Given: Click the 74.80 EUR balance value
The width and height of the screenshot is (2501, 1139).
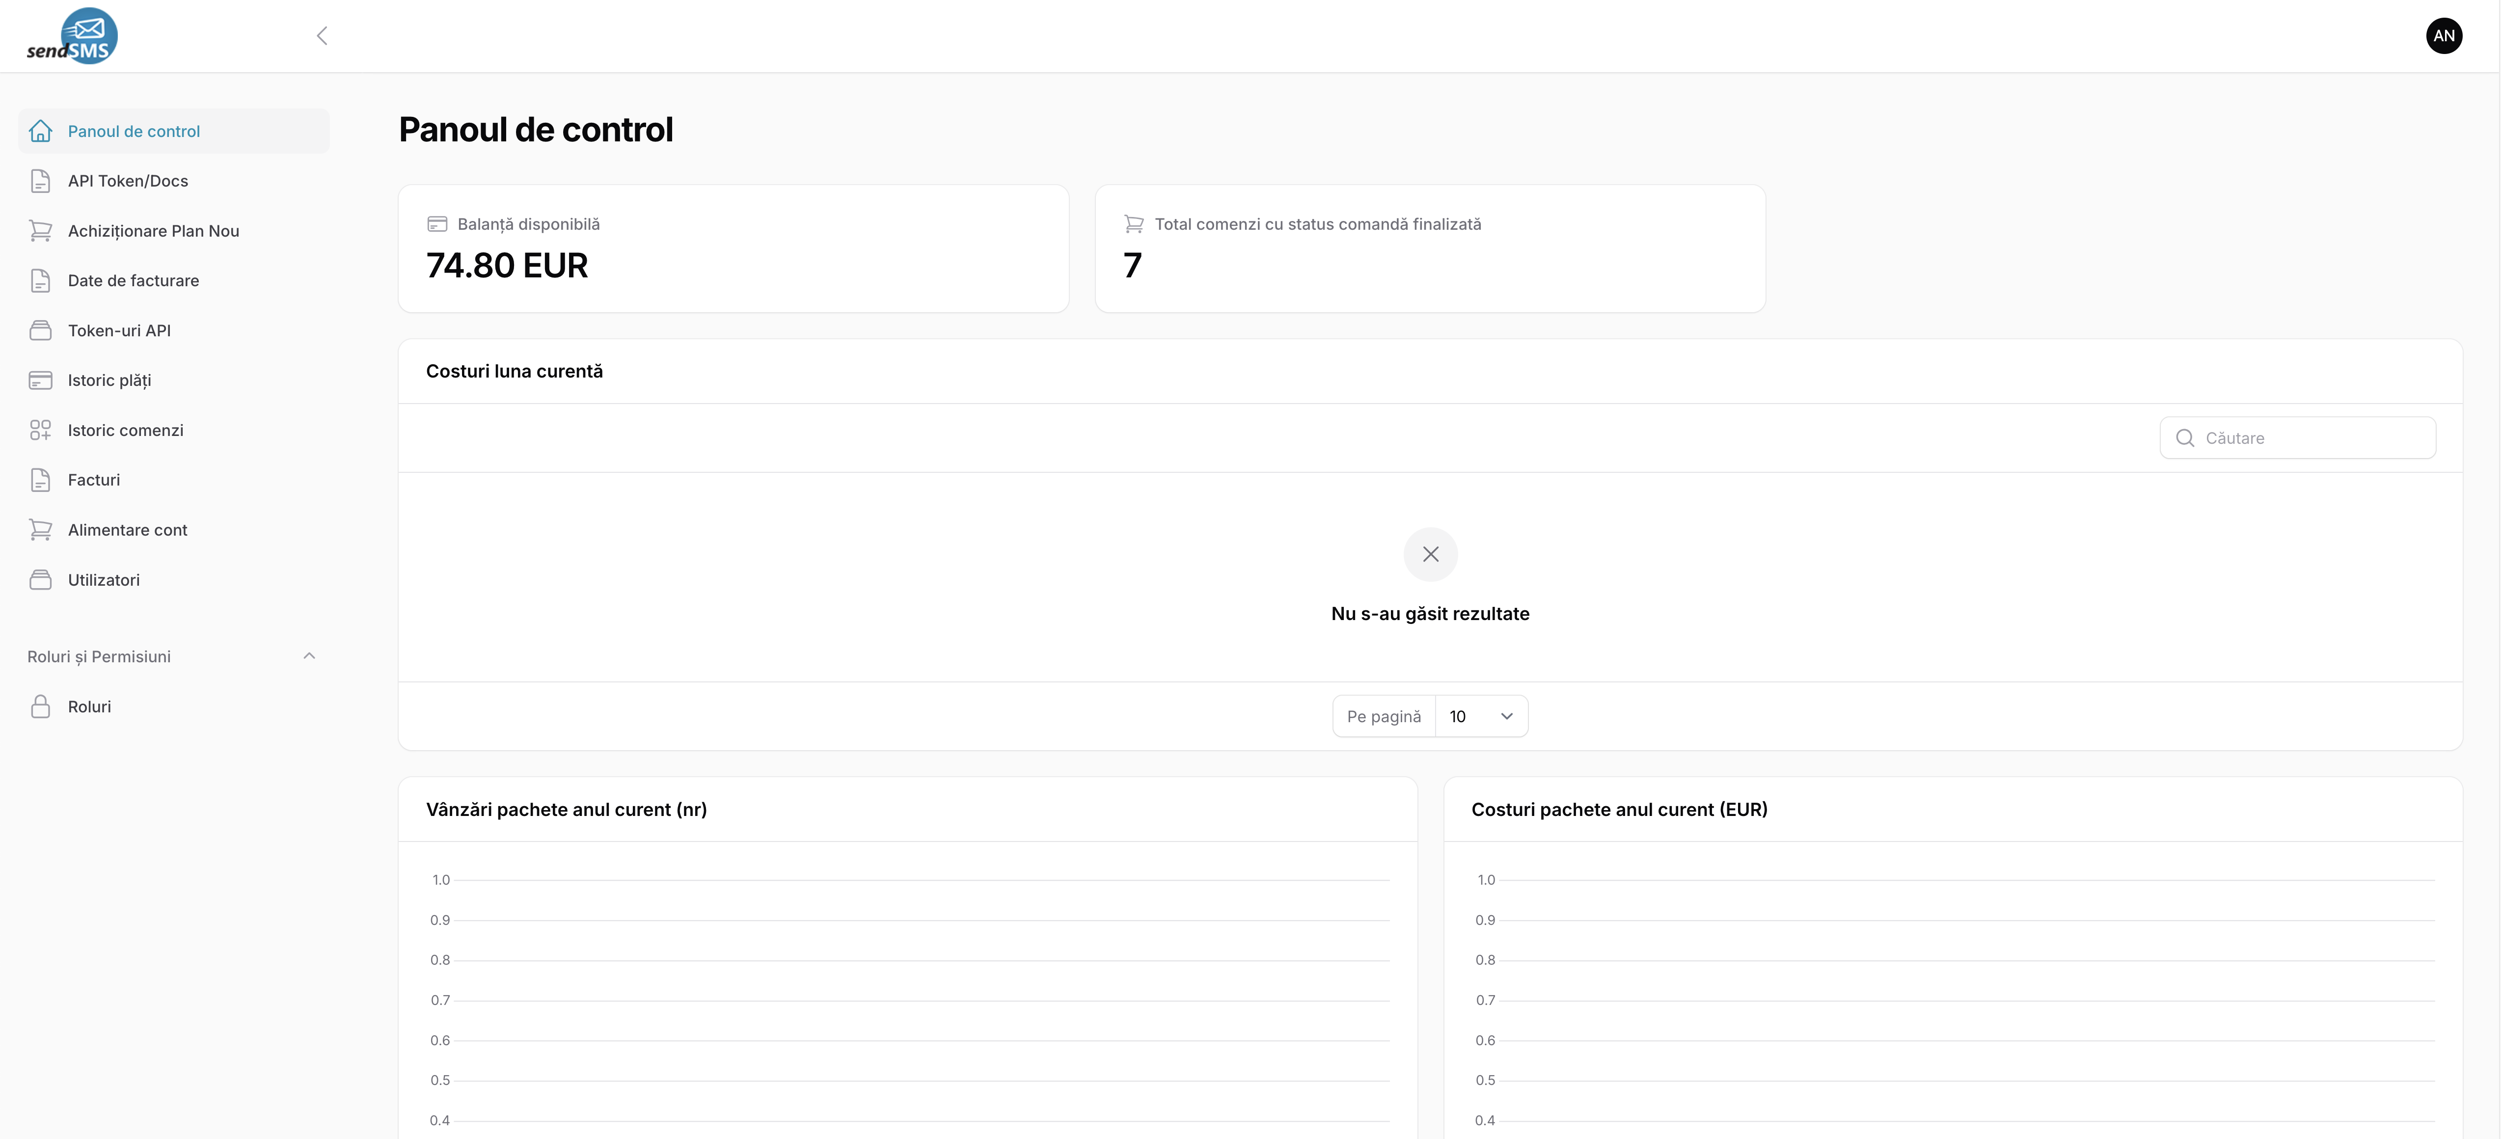Looking at the screenshot, I should (x=507, y=266).
